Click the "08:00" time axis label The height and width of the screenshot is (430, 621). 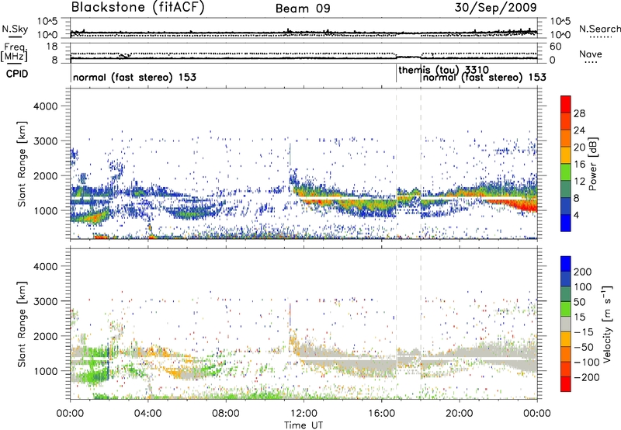pyautogui.click(x=225, y=414)
